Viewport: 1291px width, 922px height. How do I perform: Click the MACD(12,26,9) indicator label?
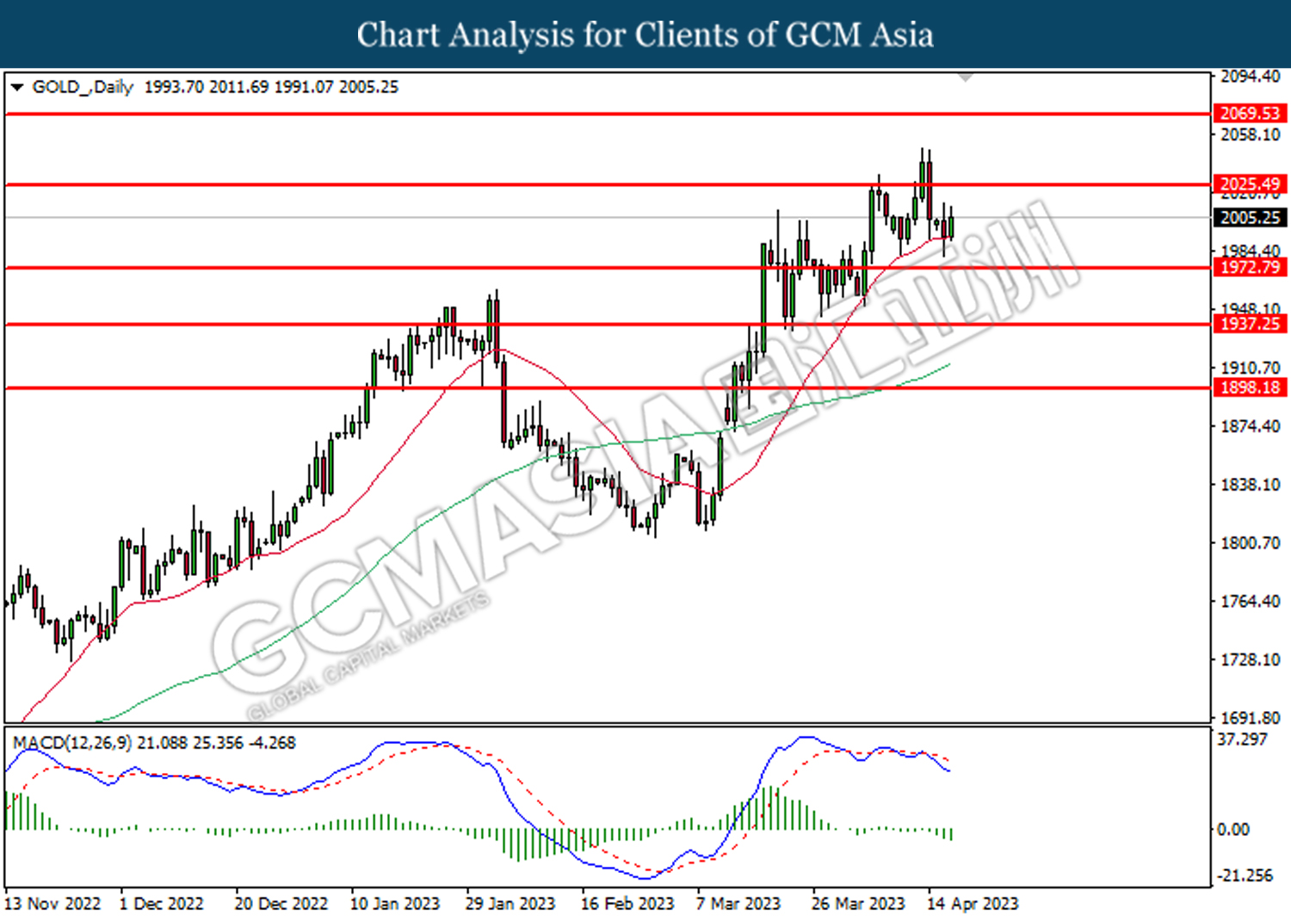(72, 742)
